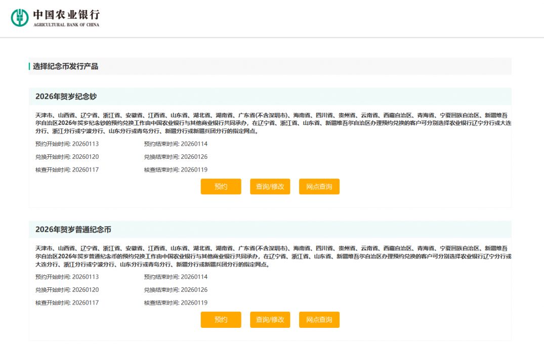Screen dimensions: 544x344
Task: Click 兑换结束时间 20260126 in 纪念钞 section
Action: (176, 157)
